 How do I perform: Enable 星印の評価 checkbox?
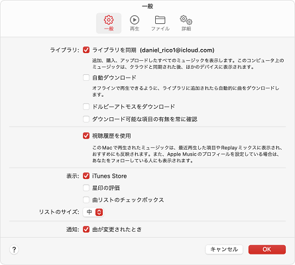[x=86, y=187]
